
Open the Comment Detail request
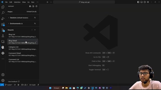point(23,54)
